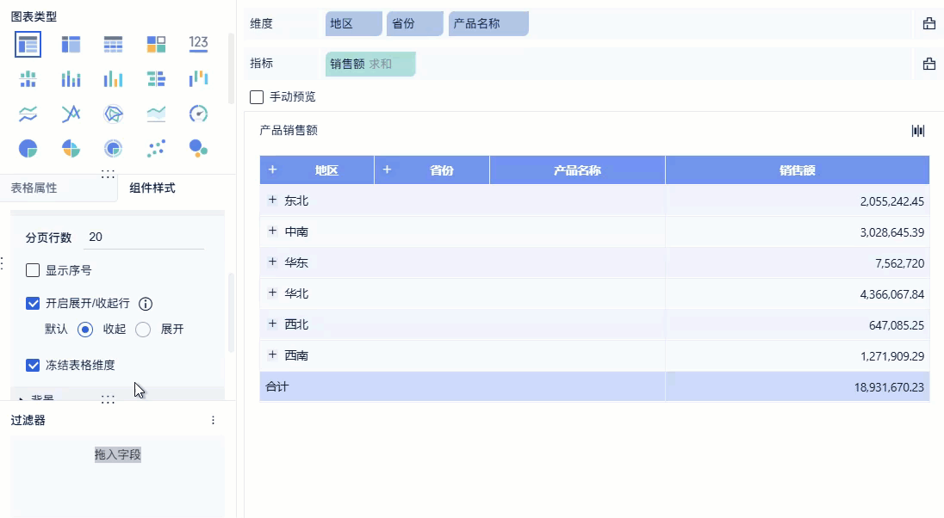The height and width of the screenshot is (518, 944).
Task: Click the 销售额 求和 metric pill
Action: coord(370,63)
